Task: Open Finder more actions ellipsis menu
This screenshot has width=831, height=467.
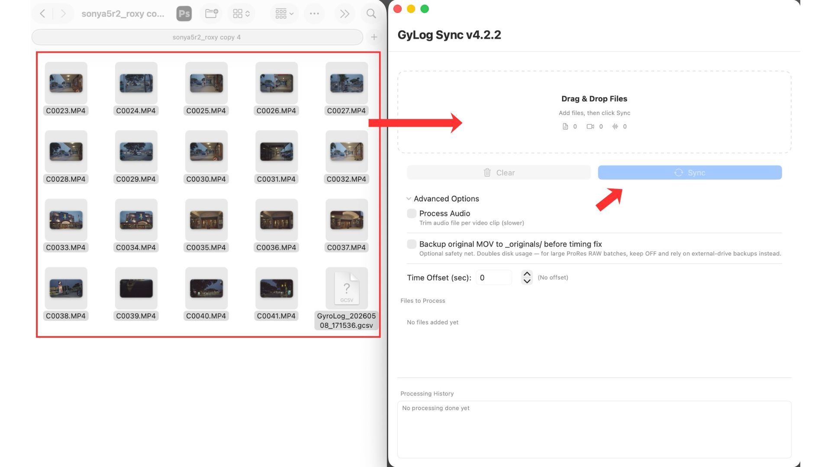Action: click(x=315, y=13)
